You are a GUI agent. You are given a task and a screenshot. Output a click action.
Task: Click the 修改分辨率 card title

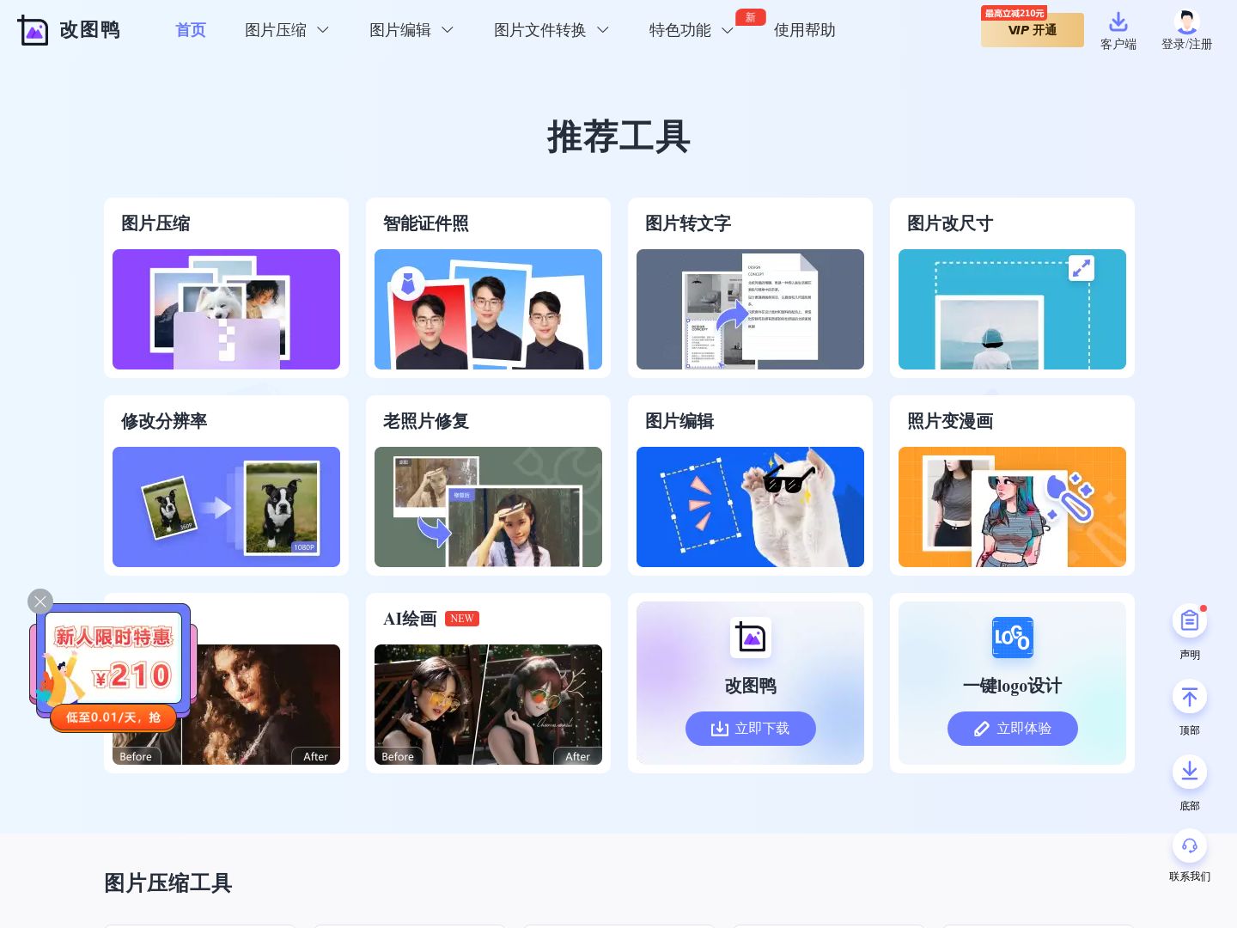[164, 421]
